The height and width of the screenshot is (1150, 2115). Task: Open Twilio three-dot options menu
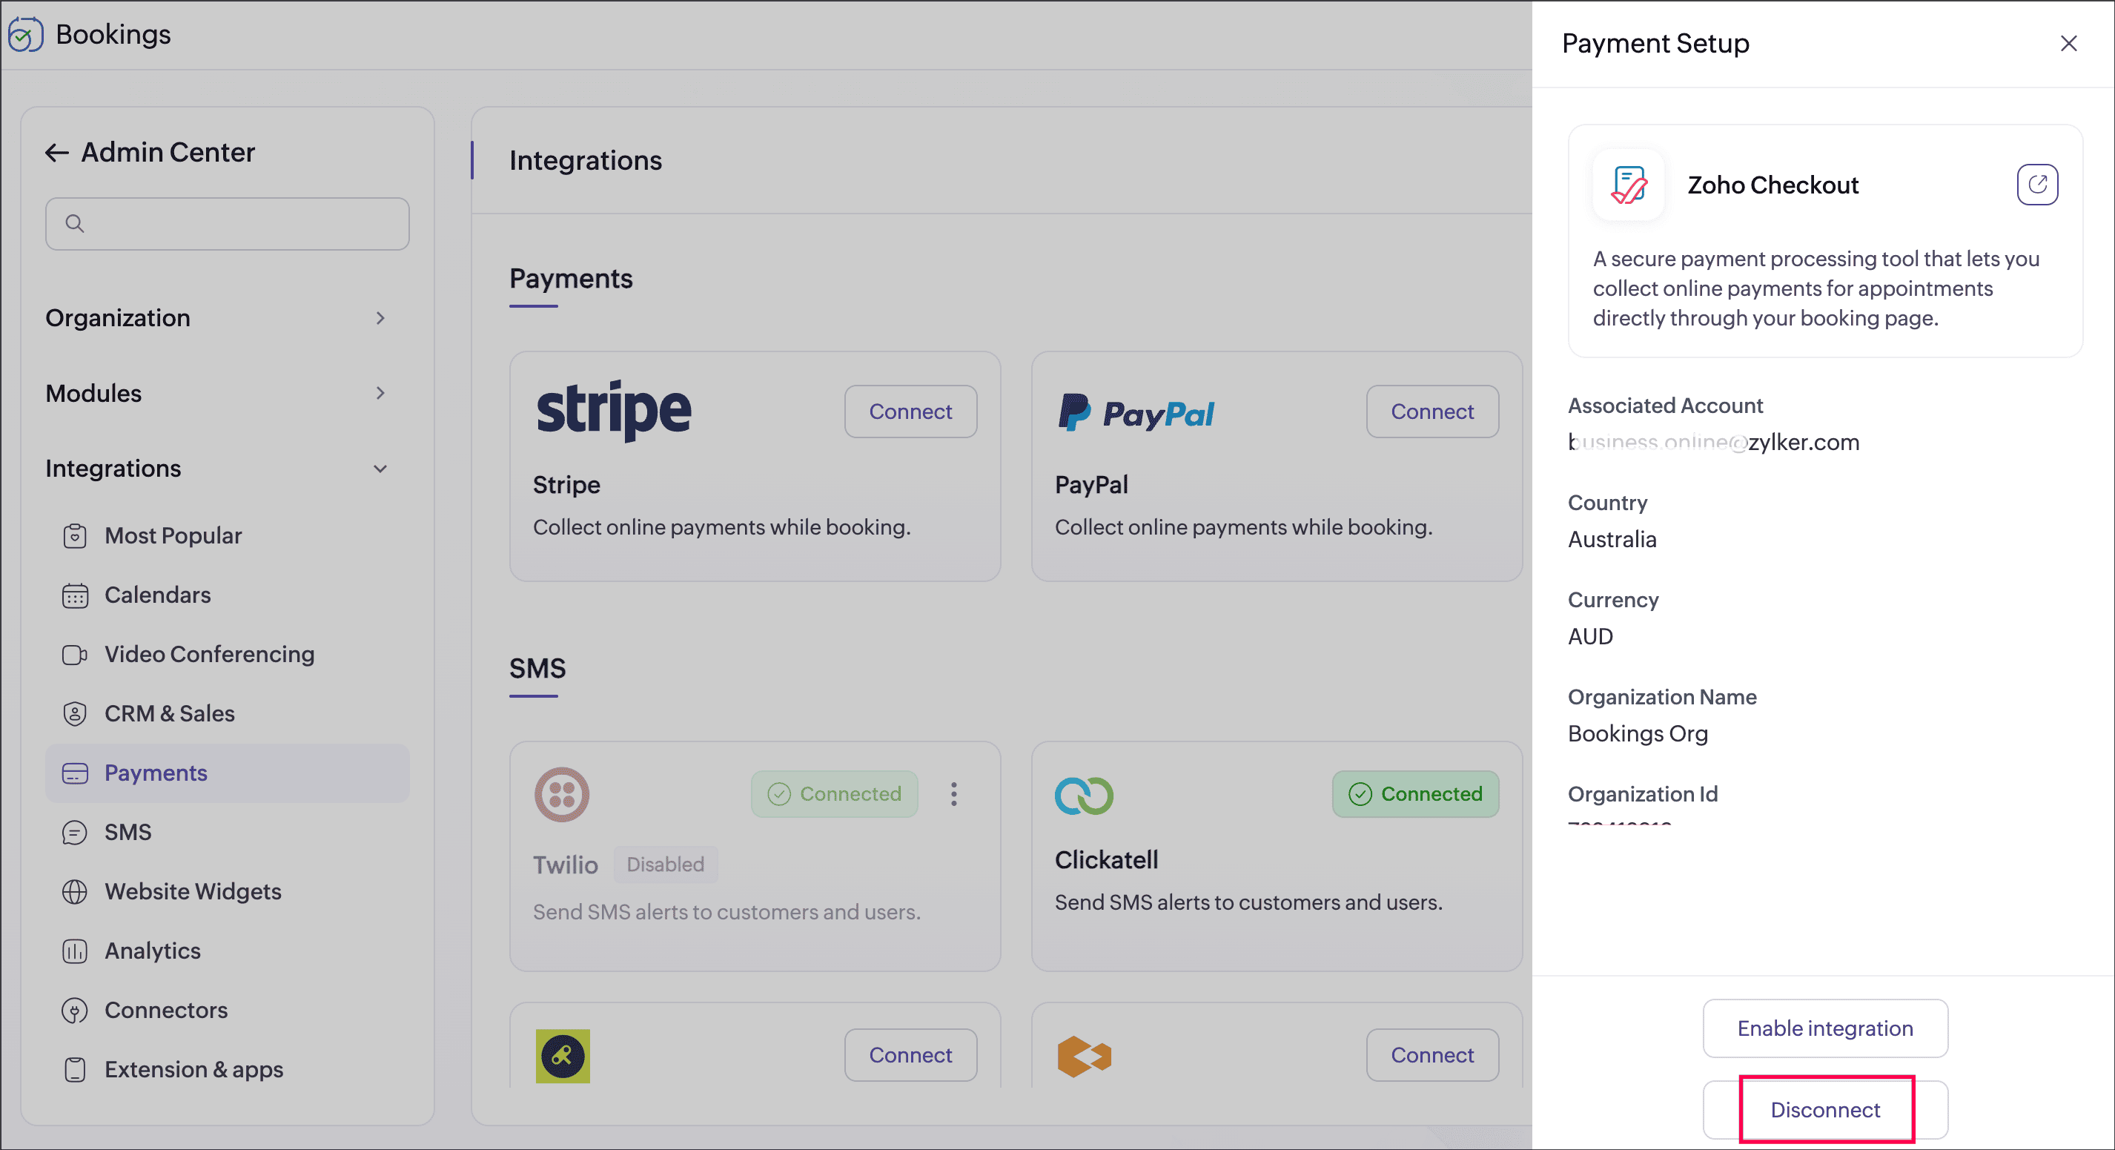(x=953, y=793)
